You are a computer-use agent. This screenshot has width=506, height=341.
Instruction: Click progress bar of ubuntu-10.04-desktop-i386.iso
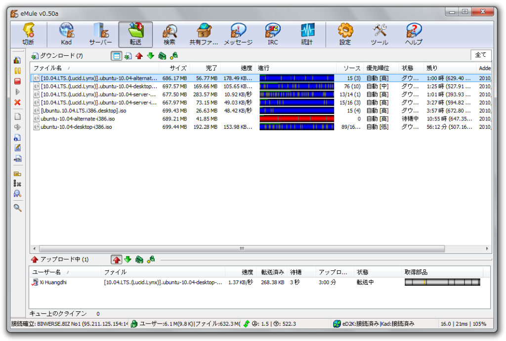(296, 127)
